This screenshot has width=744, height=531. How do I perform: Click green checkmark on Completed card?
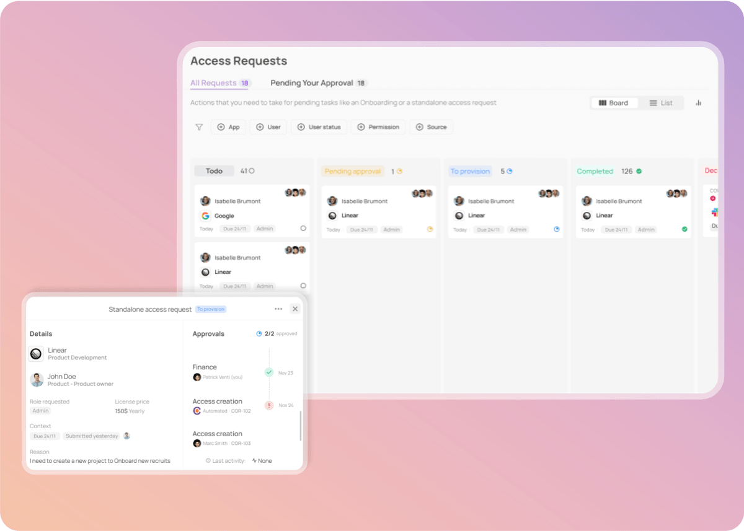coord(684,229)
